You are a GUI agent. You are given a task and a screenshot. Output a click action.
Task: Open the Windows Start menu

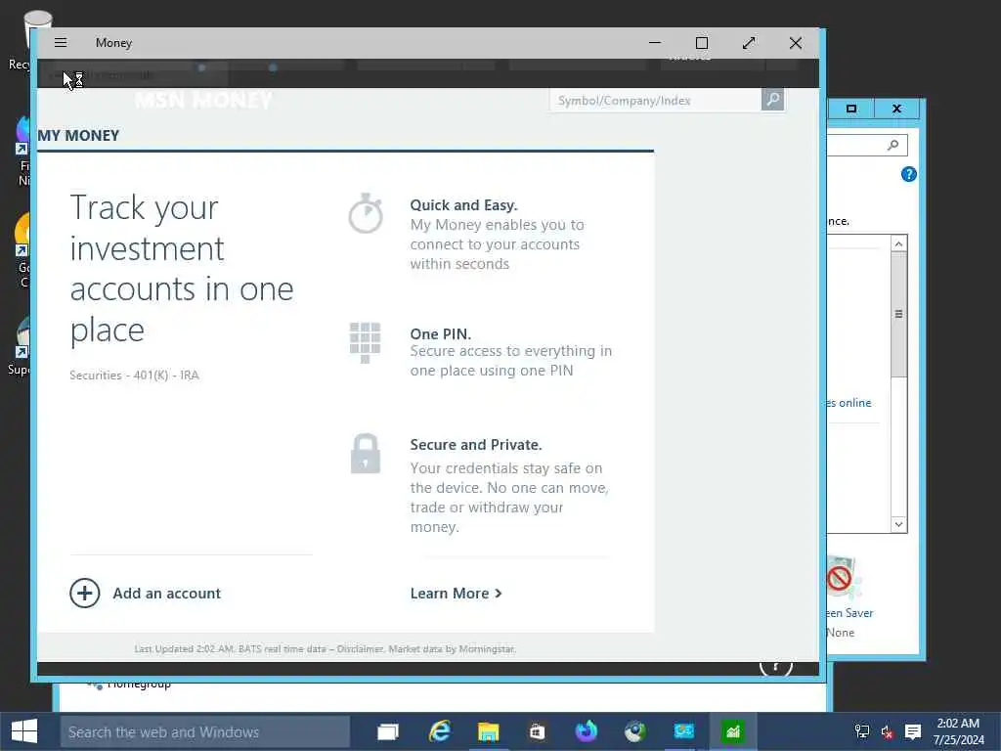coord(24,731)
